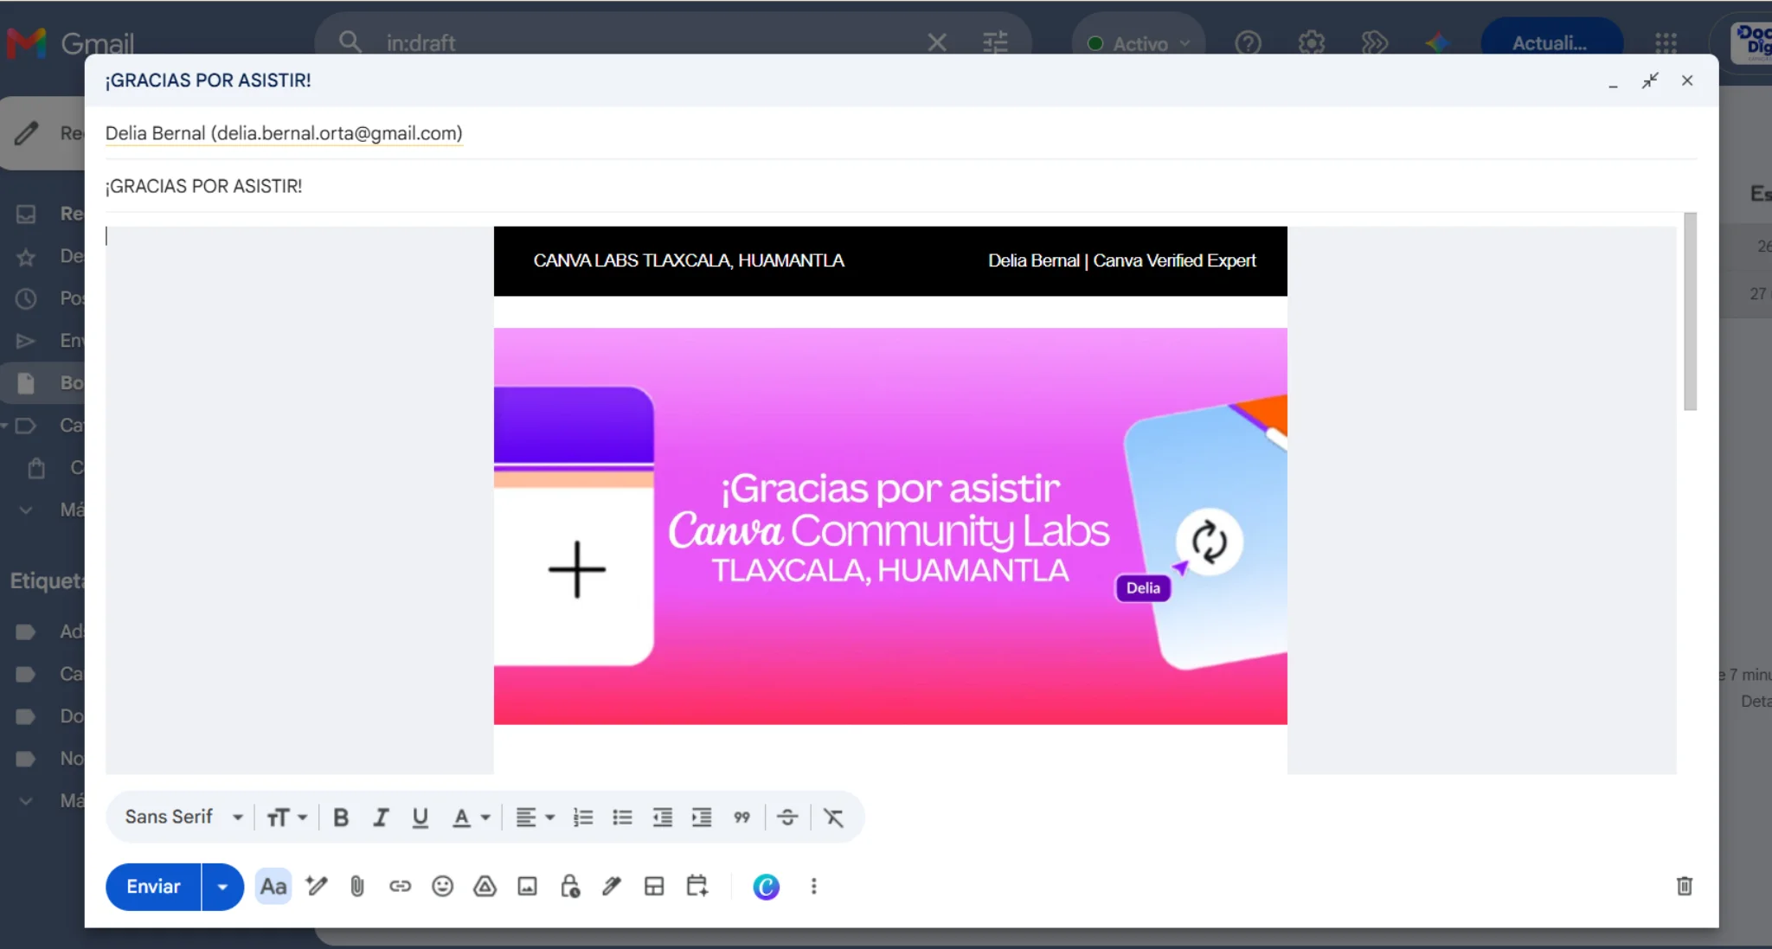
Task: Open Gmail settings gear
Action: [1312, 42]
